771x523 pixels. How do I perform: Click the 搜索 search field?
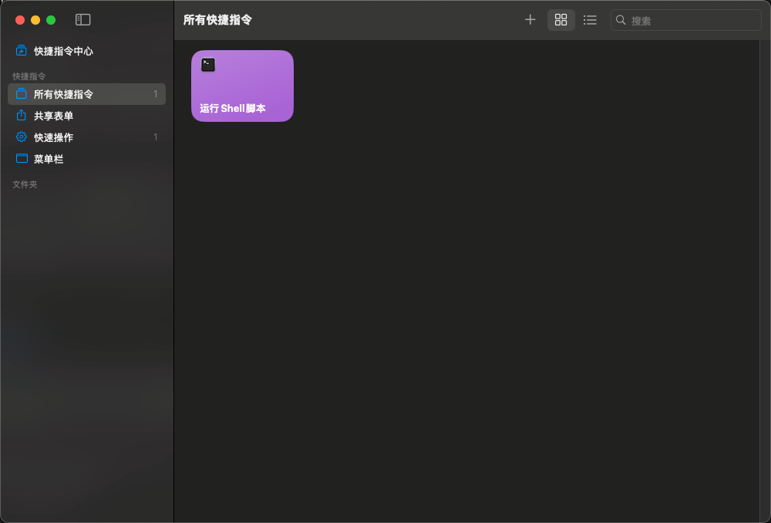[686, 20]
